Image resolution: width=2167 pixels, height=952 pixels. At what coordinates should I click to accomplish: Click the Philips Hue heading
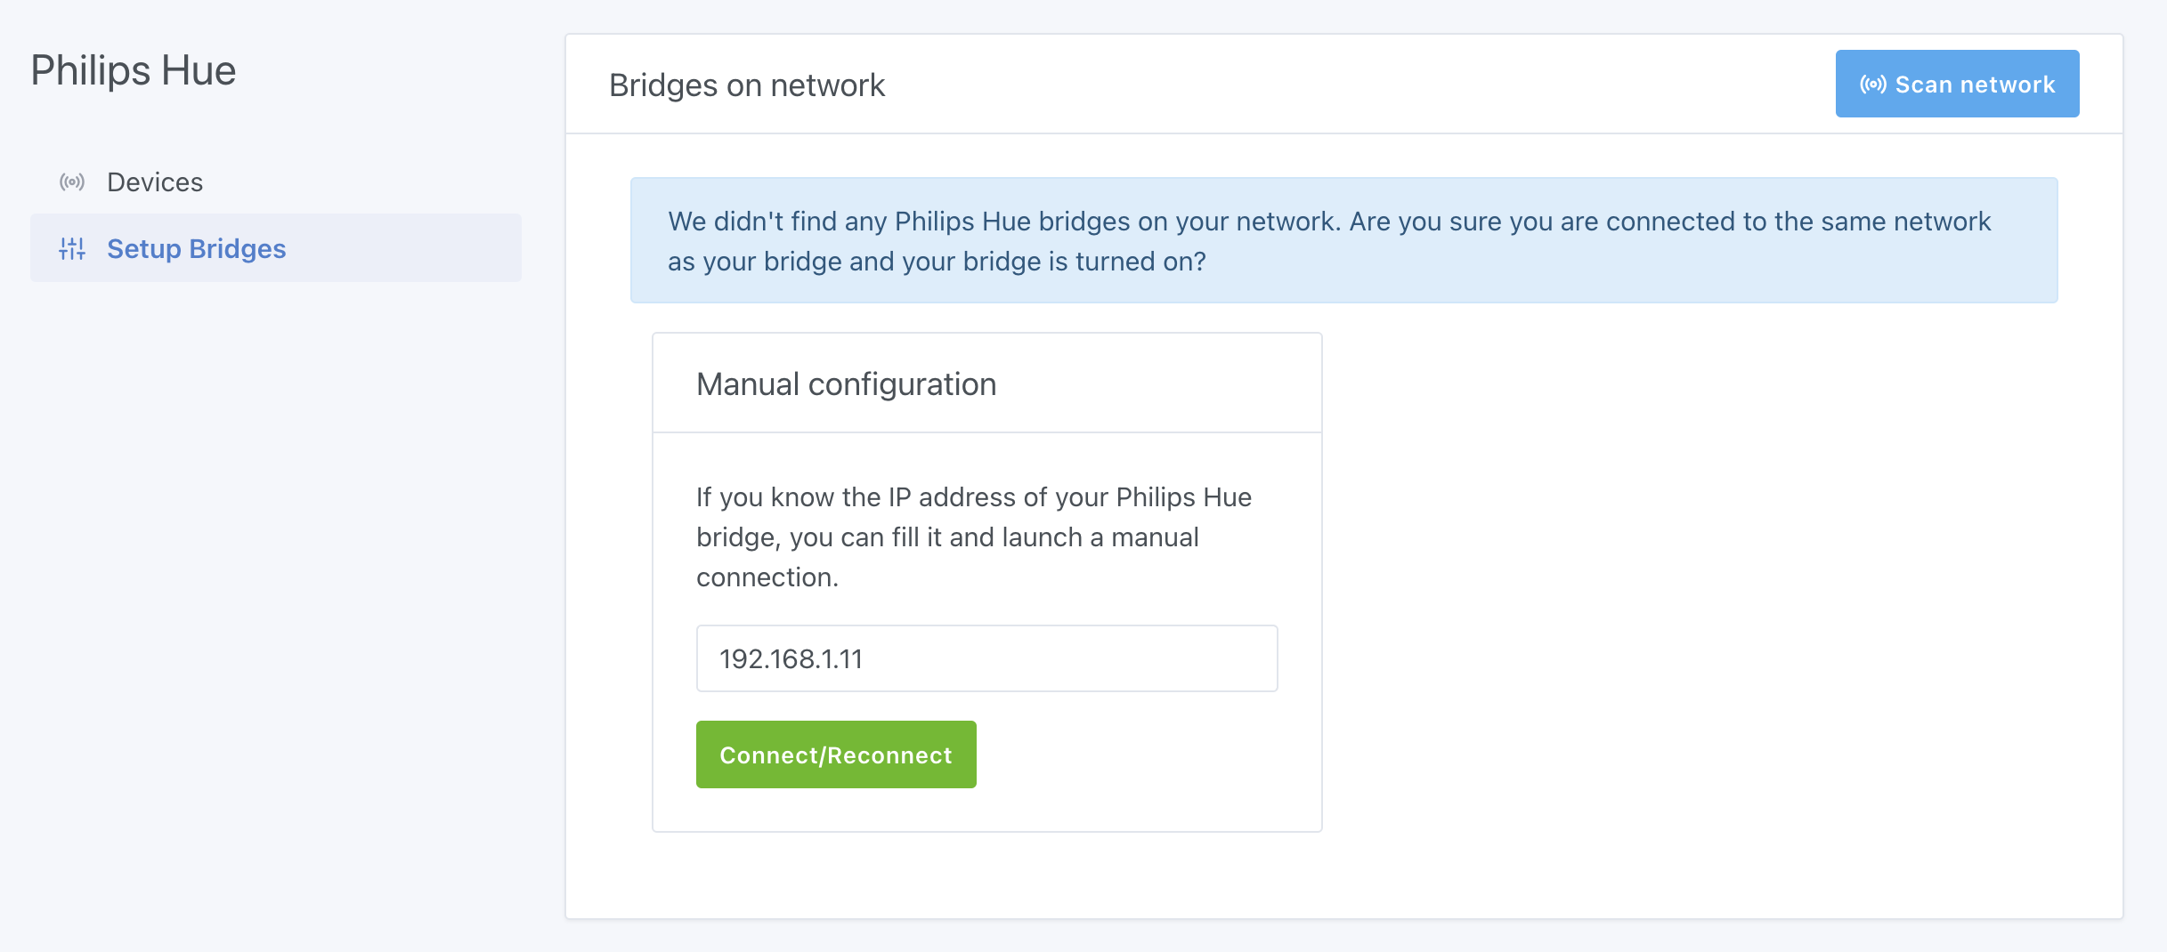pos(134,69)
